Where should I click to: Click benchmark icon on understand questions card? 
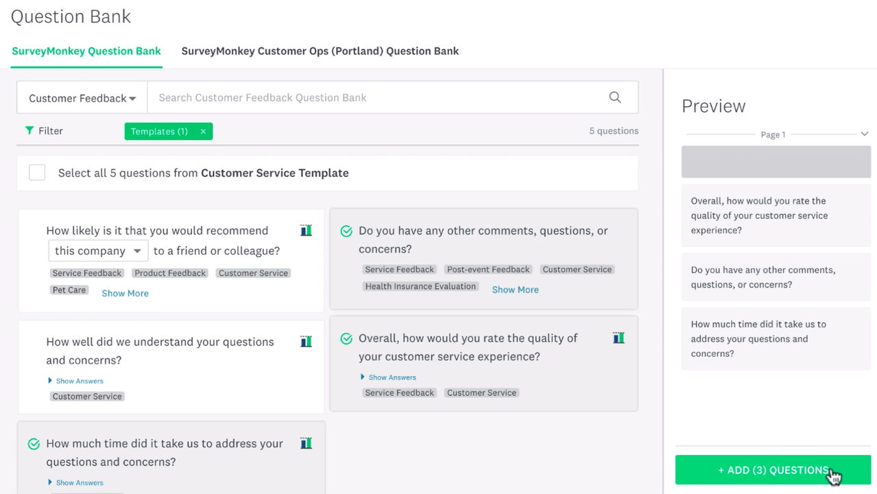coord(306,341)
